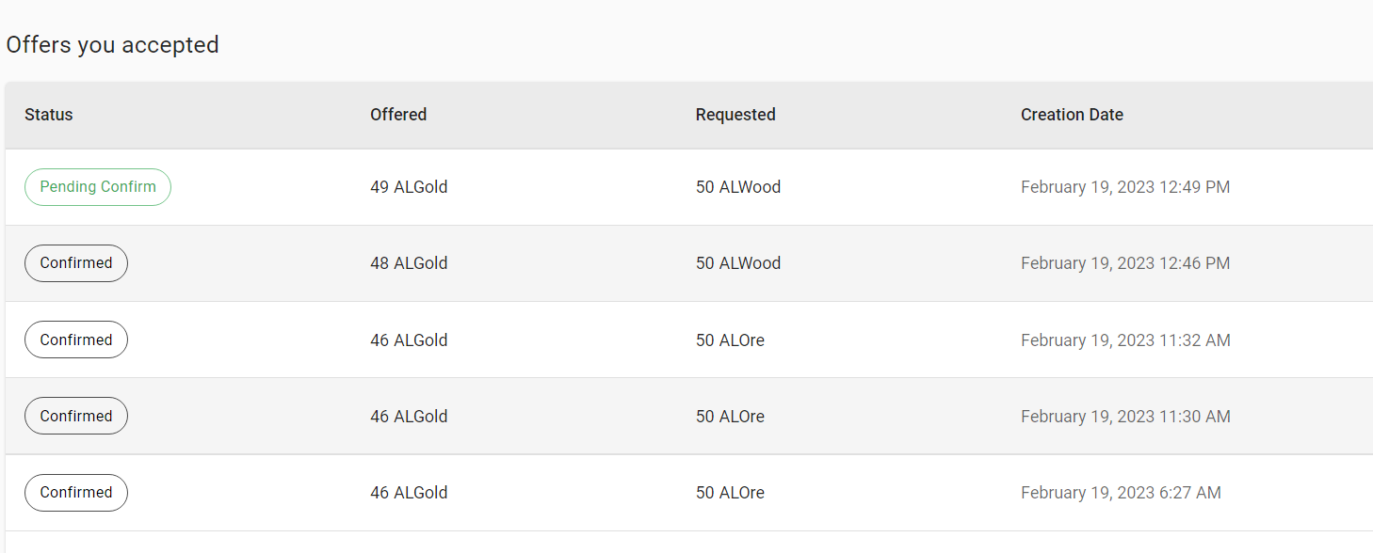Sort by the Creation Date column header
This screenshot has width=1373, height=553.
1072,114
